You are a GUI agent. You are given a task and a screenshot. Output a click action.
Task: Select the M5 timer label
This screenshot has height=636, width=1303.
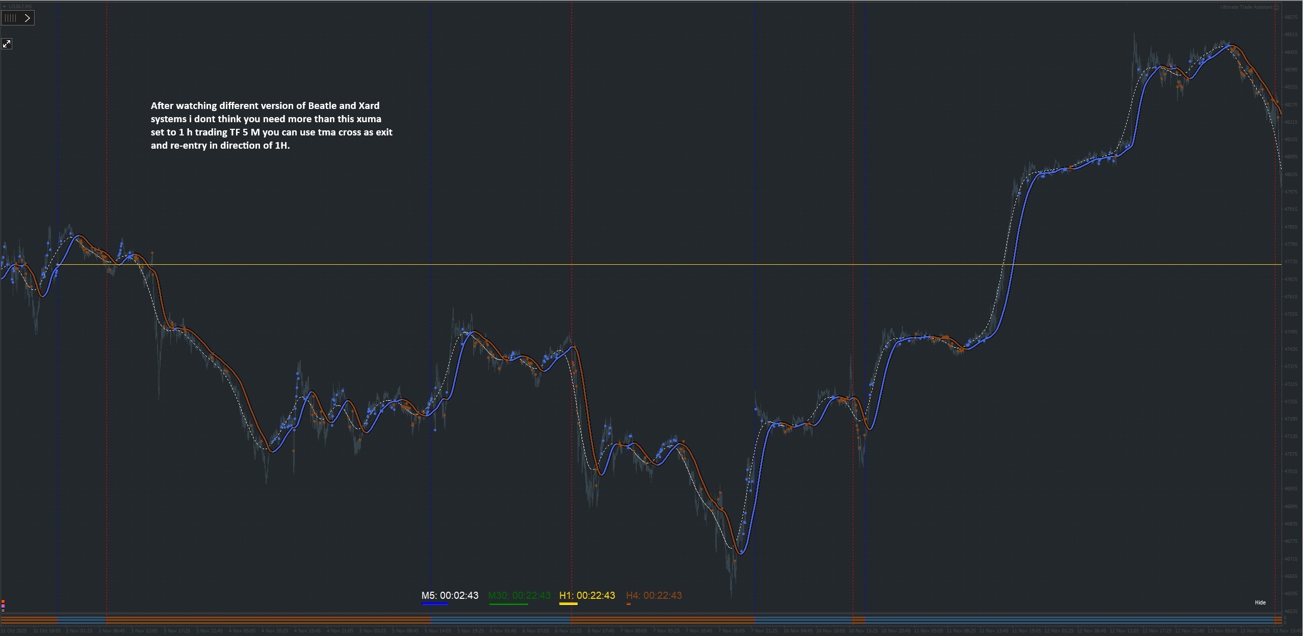click(x=450, y=595)
